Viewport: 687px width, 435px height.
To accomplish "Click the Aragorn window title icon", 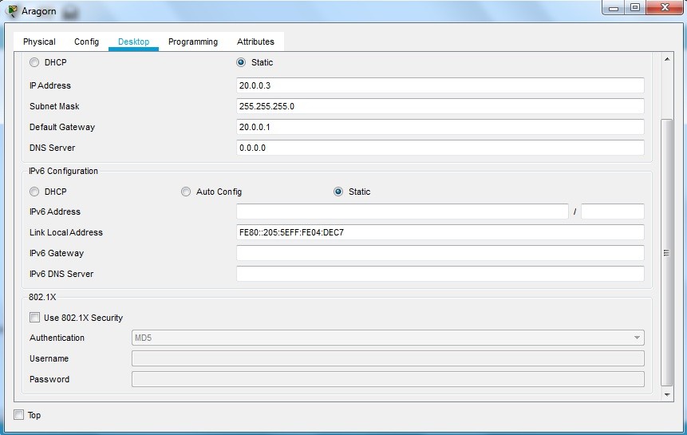I will coord(12,11).
